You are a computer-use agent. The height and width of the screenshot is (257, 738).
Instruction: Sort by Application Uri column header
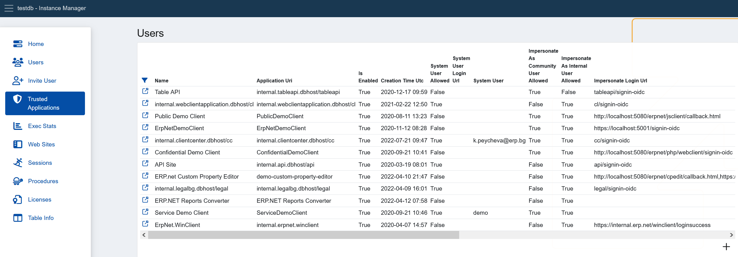pyautogui.click(x=274, y=81)
